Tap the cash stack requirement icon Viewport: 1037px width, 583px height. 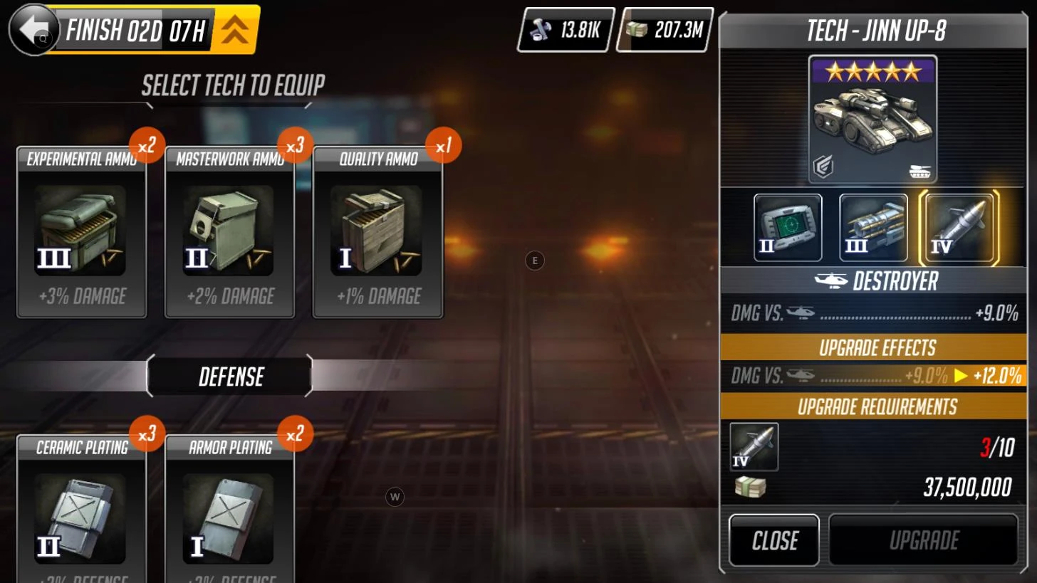click(750, 488)
